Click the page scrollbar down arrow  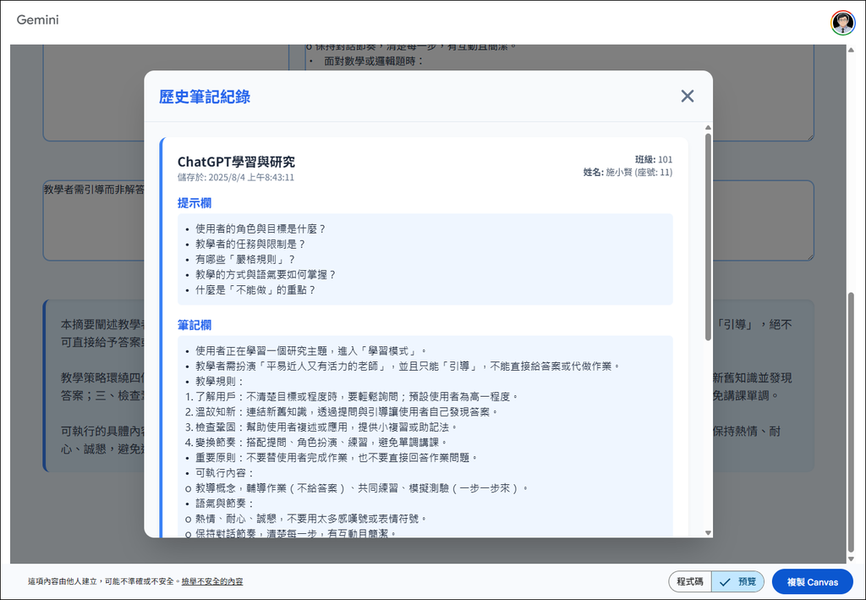(851, 559)
